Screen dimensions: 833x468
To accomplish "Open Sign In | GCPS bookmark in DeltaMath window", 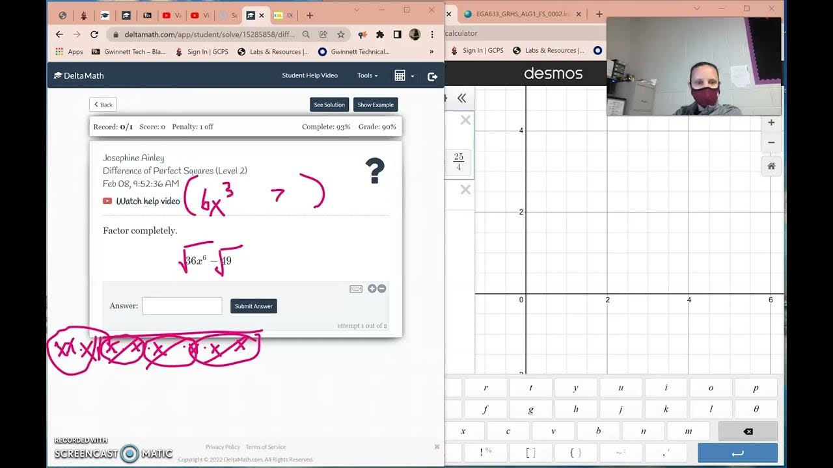I will click(x=202, y=52).
